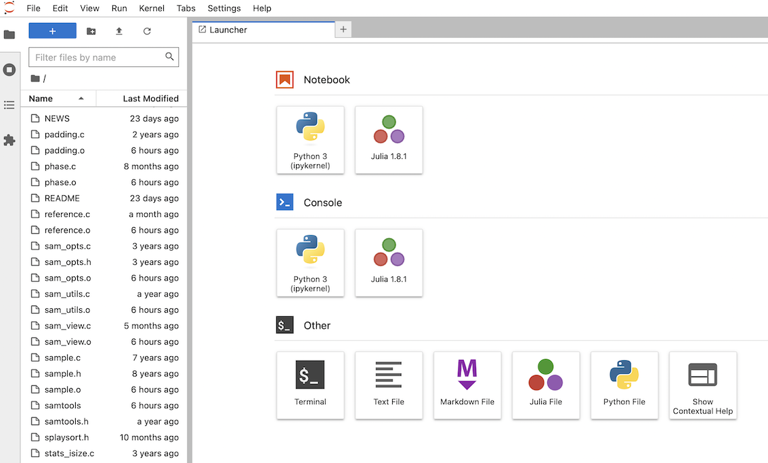
Task: Select phase.o in file list
Action: (104, 182)
